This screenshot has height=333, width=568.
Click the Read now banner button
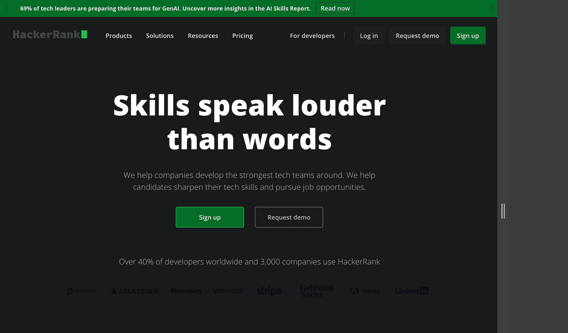click(335, 8)
